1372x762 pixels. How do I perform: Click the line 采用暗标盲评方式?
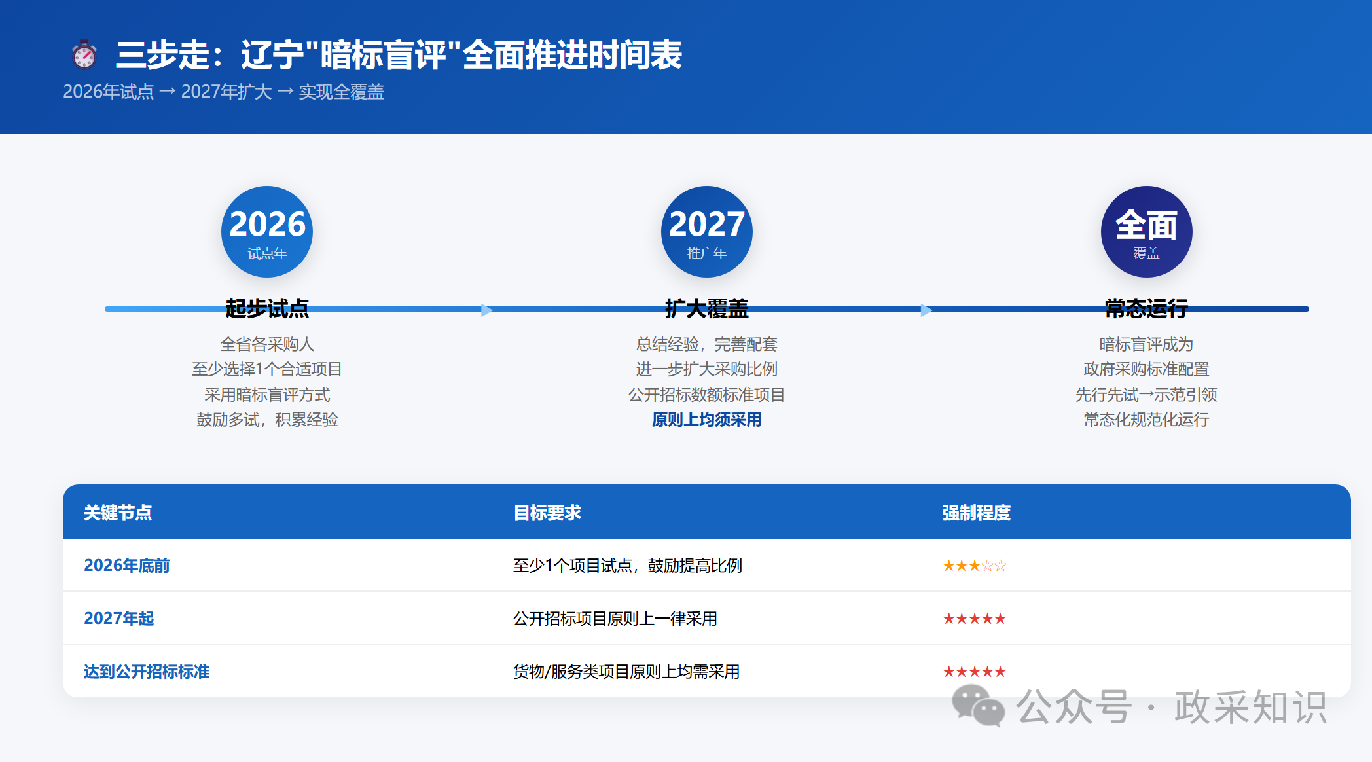(x=267, y=395)
